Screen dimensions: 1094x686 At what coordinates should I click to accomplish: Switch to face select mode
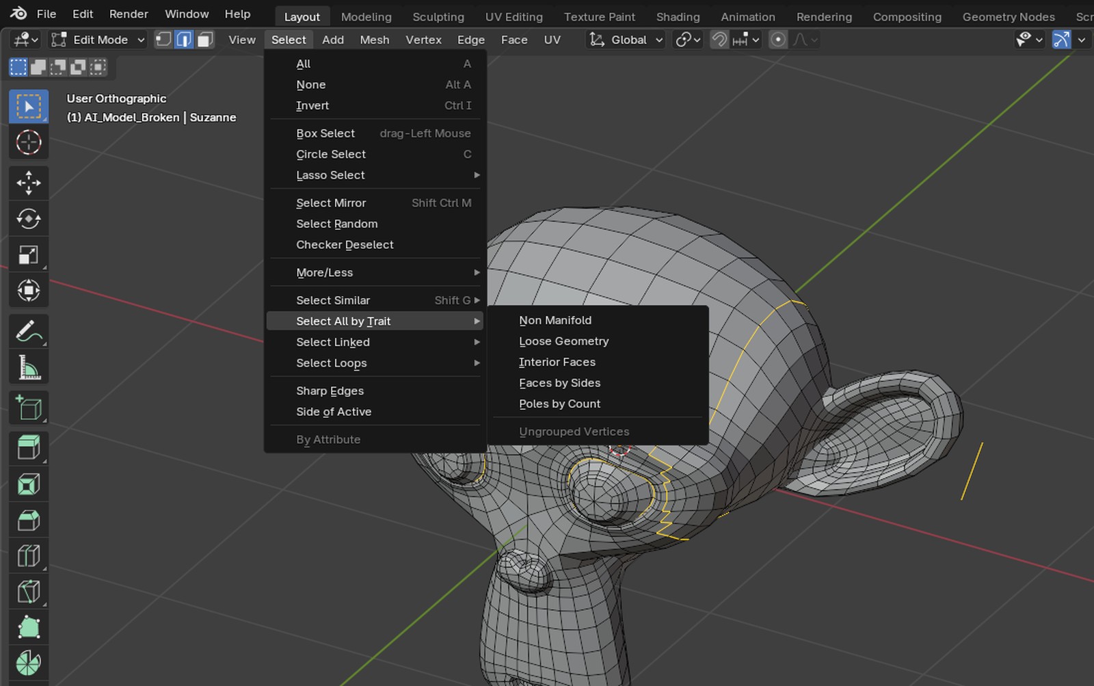tap(204, 40)
